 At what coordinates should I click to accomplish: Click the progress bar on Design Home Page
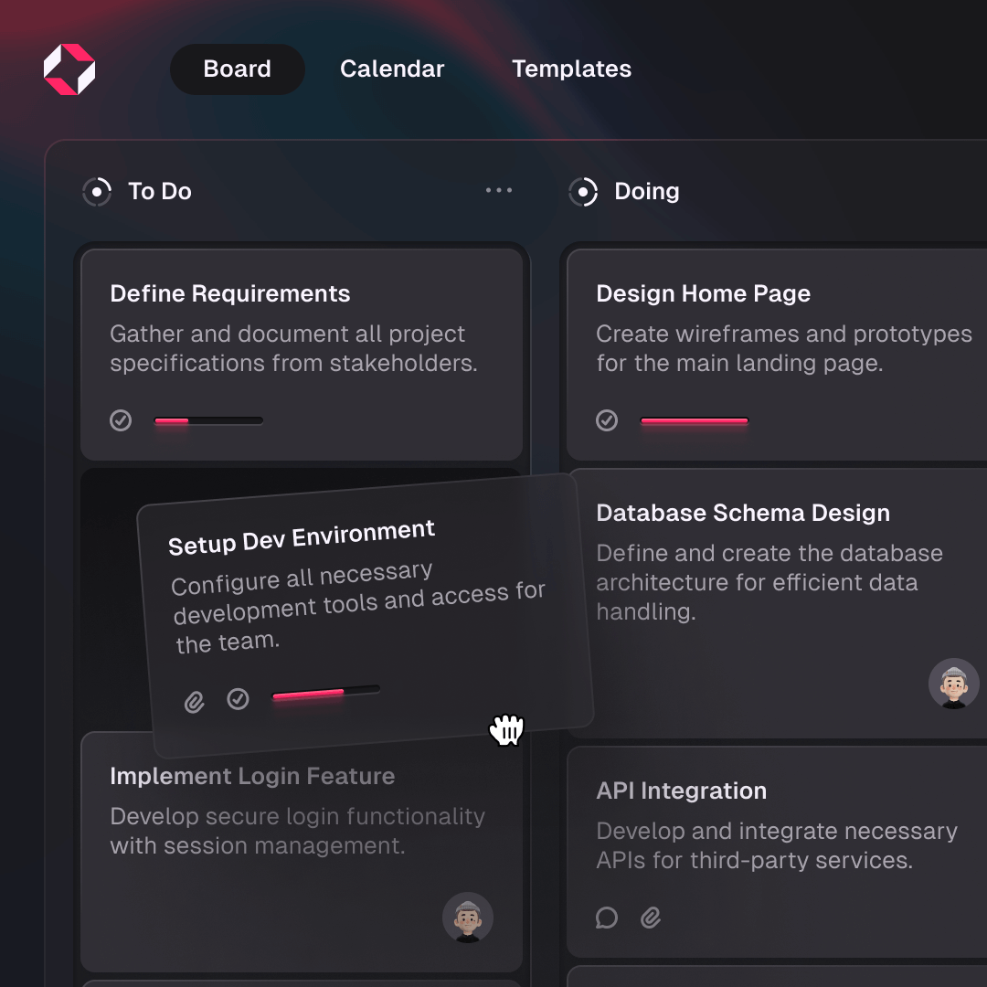pyautogui.click(x=695, y=420)
